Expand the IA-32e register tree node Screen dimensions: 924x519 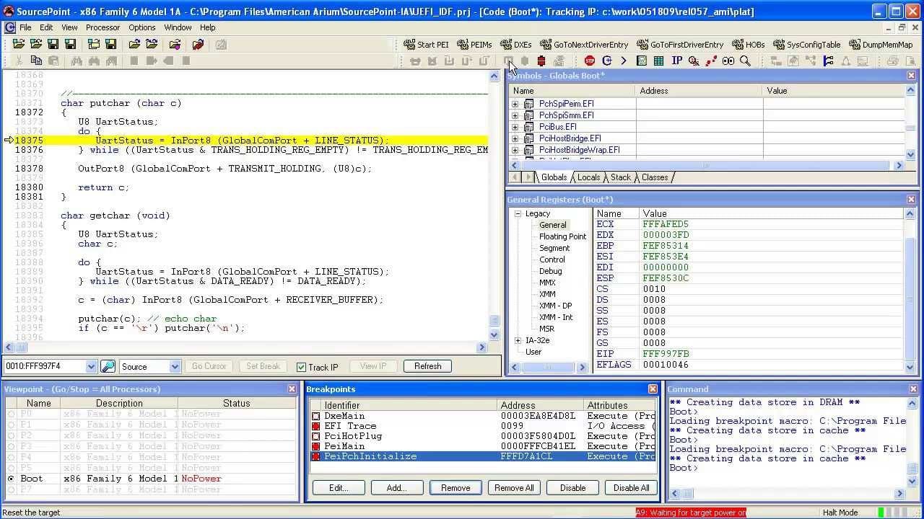tap(518, 340)
